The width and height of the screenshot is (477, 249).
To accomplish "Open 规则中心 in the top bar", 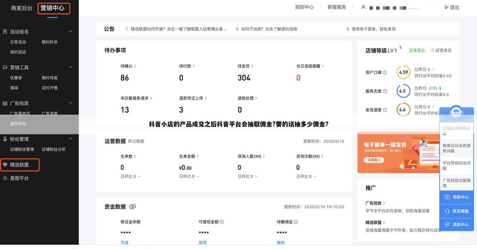I will point(304,7).
